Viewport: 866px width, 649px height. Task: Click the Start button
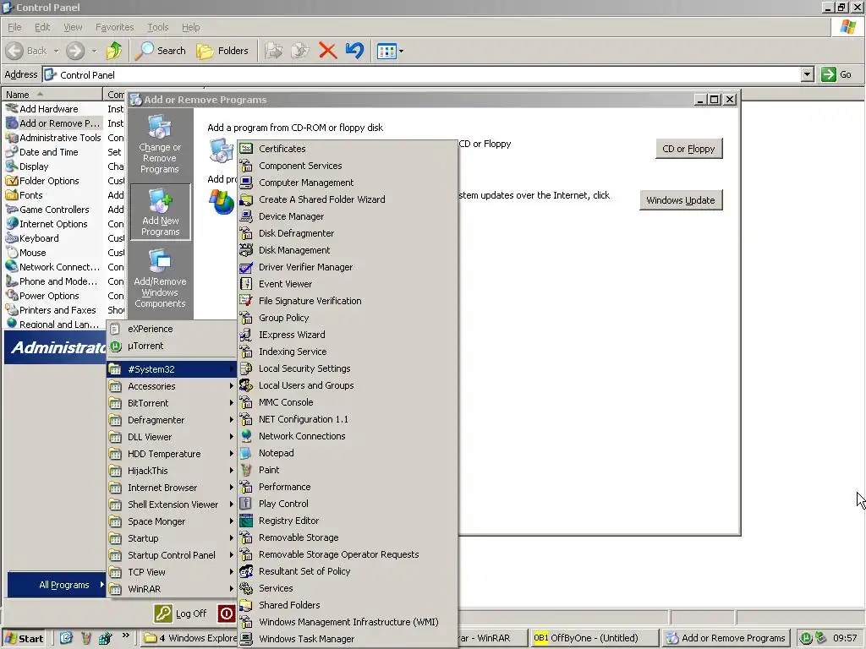click(25, 639)
